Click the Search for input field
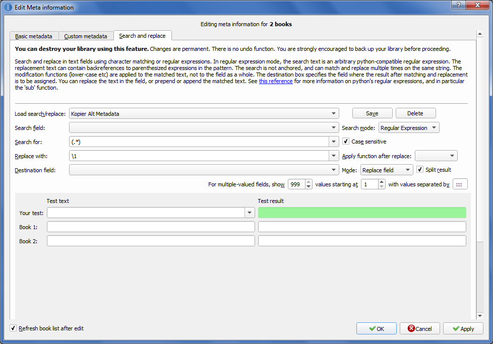 tap(199, 142)
